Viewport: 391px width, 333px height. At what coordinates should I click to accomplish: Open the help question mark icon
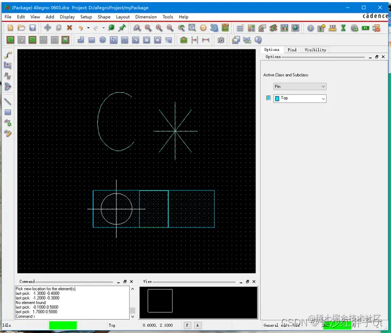pyautogui.click(x=258, y=40)
